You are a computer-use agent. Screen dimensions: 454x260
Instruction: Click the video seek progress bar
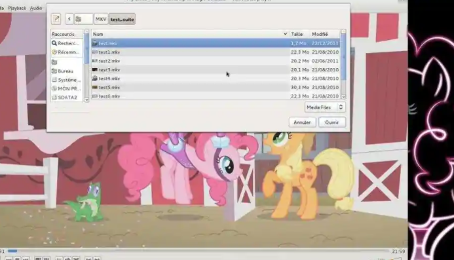point(198,251)
